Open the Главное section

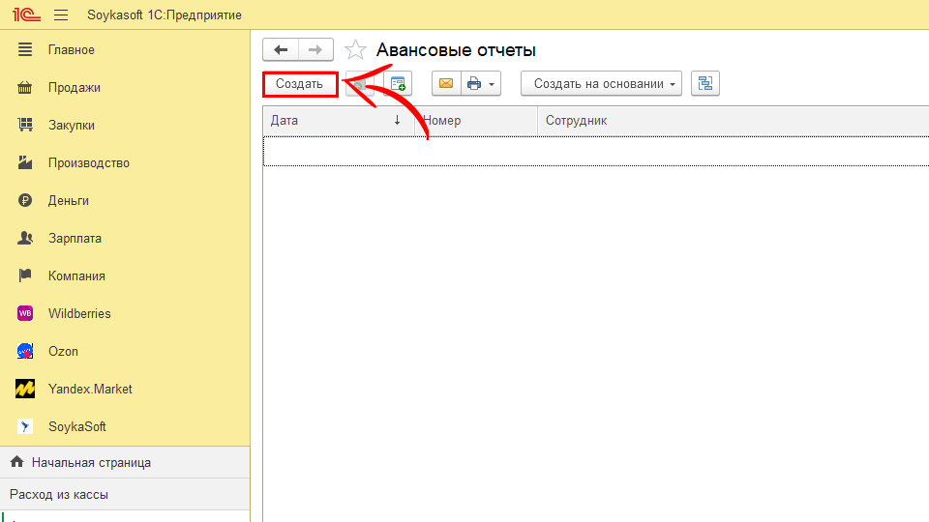[72, 49]
